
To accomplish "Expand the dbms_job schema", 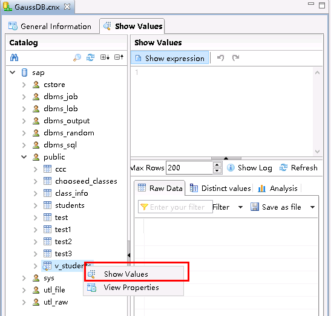I will coord(24,97).
